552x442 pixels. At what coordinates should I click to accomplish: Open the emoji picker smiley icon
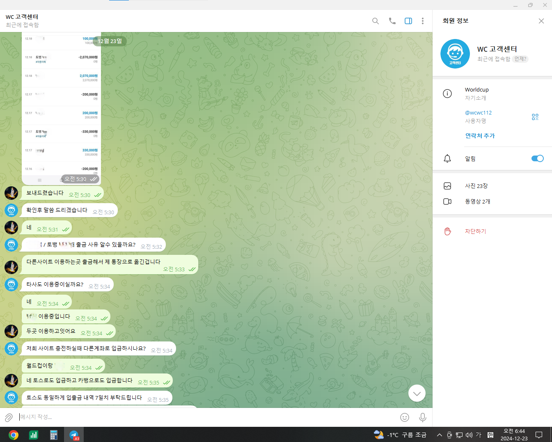tap(404, 417)
